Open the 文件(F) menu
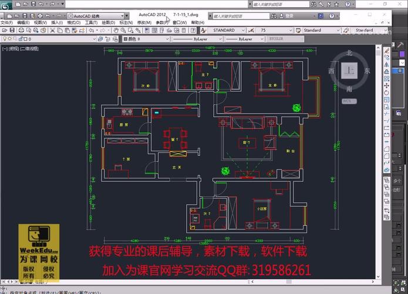 (x=6, y=23)
